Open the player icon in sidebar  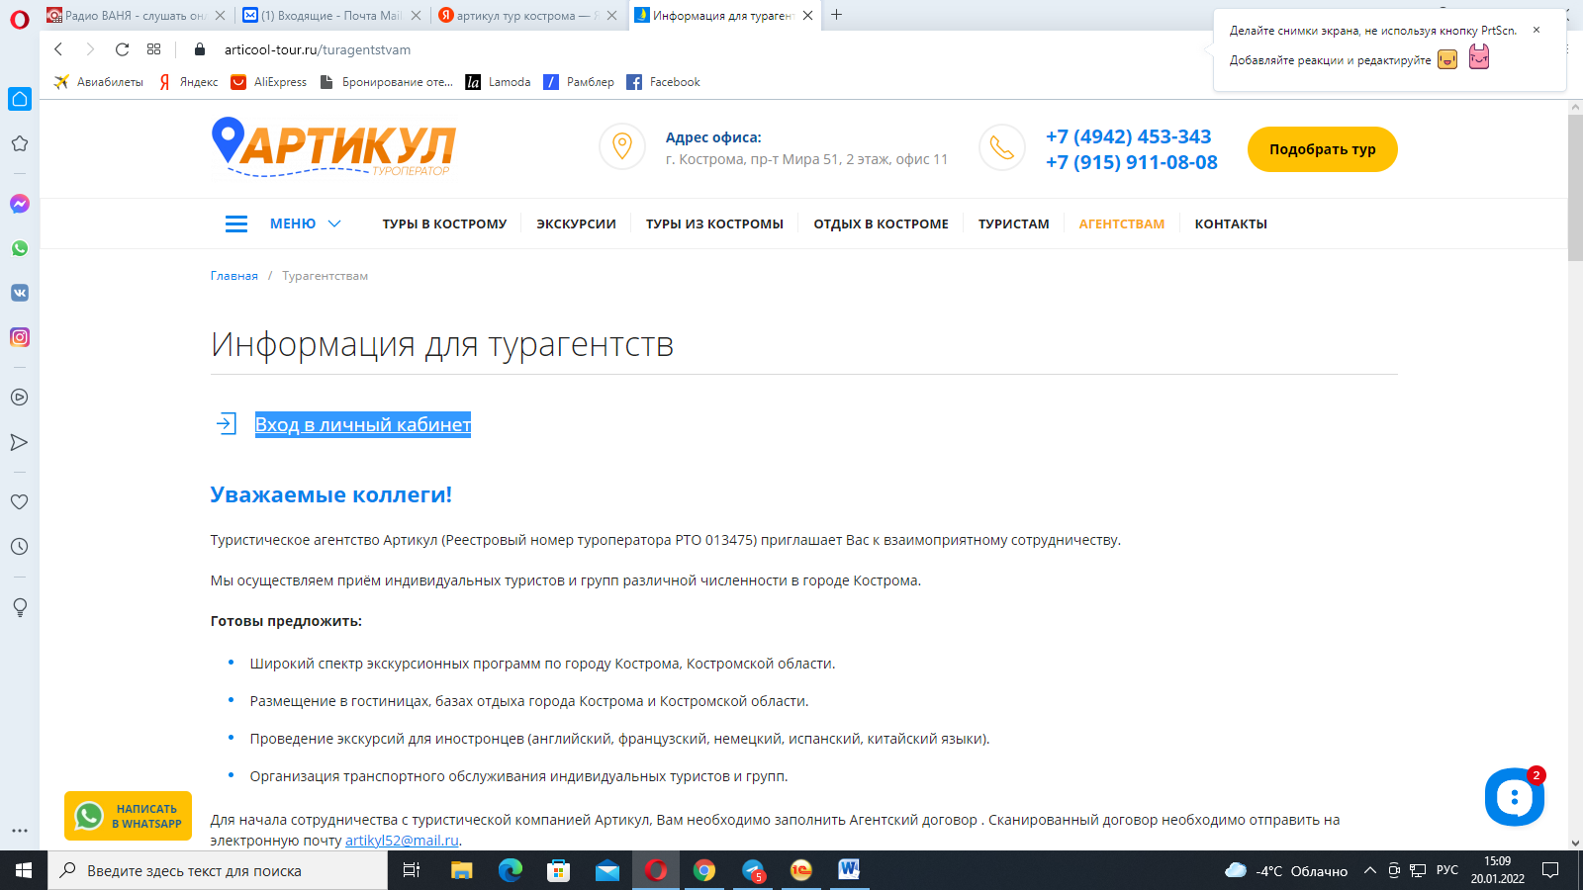click(19, 398)
